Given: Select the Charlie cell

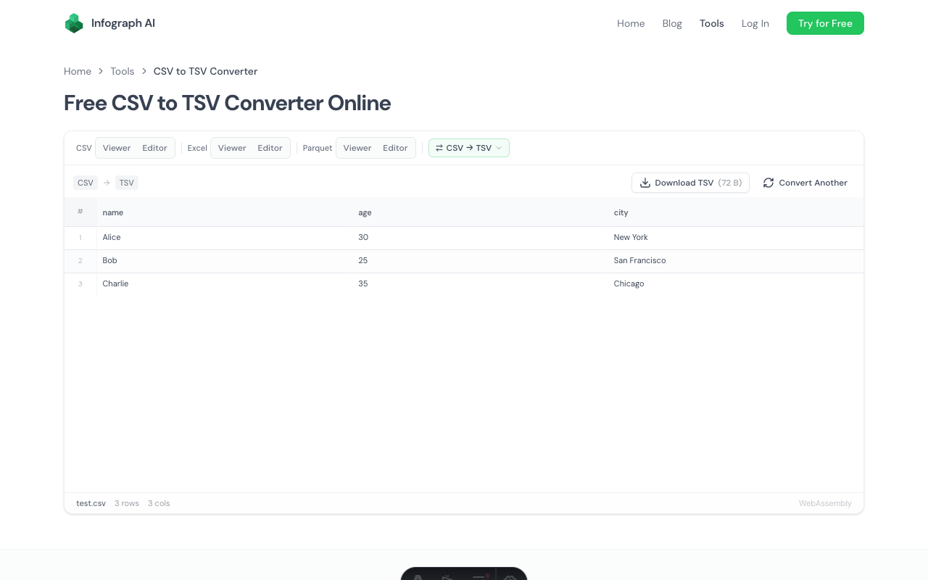Looking at the screenshot, I should pos(224,283).
